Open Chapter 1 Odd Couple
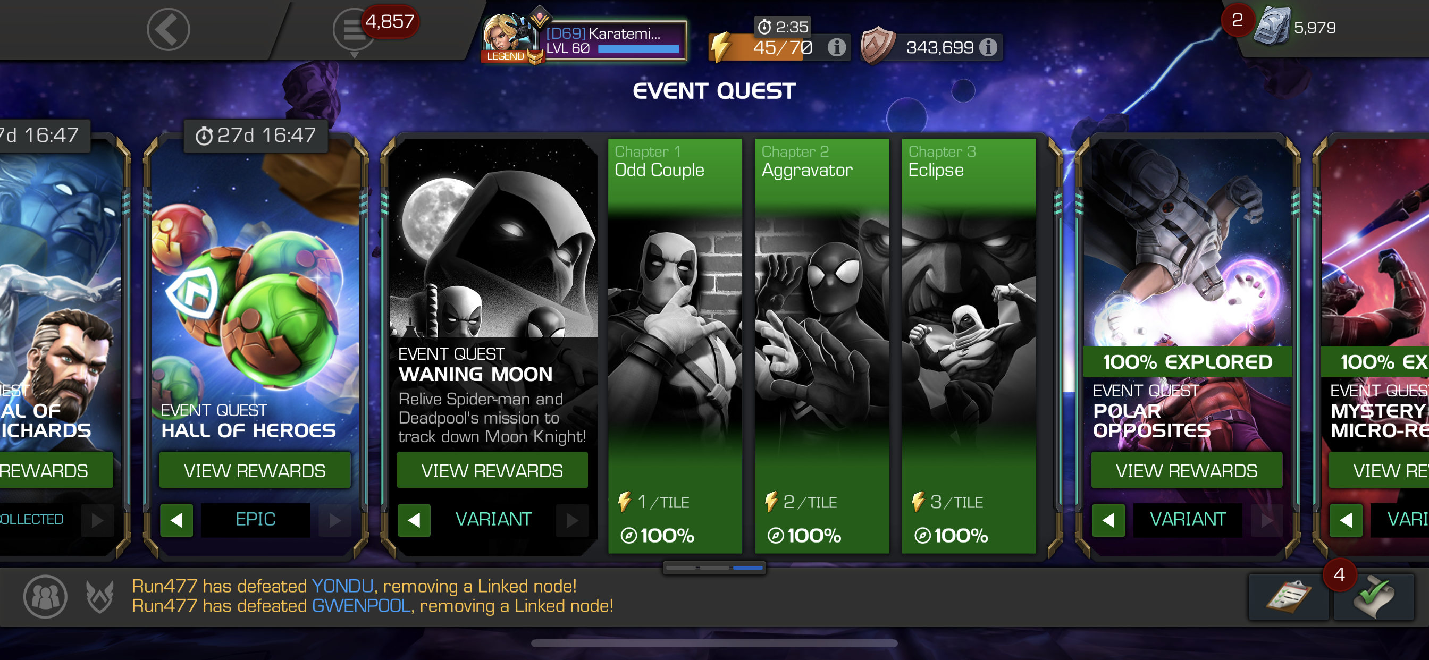This screenshot has width=1429, height=660. click(x=675, y=345)
